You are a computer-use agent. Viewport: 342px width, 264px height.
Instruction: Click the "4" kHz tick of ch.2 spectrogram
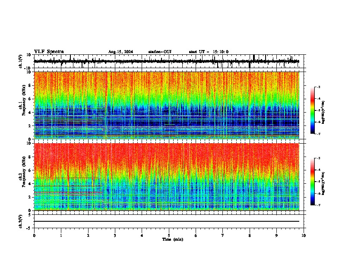click(x=30, y=184)
